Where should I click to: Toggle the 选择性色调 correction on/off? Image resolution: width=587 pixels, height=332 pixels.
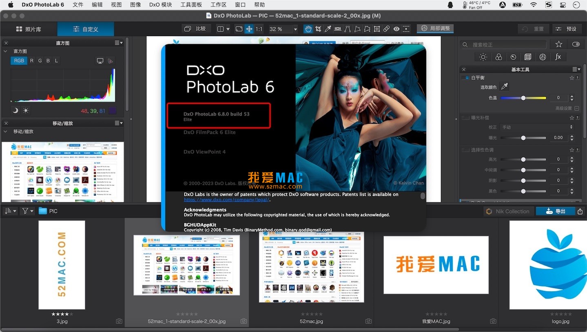pyautogui.click(x=465, y=150)
